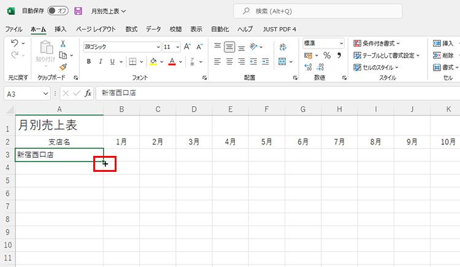Open the 挿入 ribbon tab
This screenshot has height=267, width=460.
(61, 29)
